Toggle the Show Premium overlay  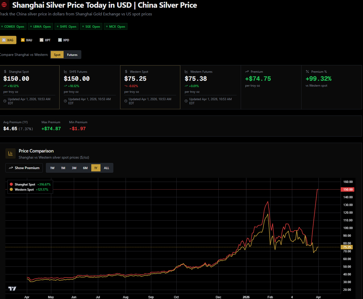click(x=24, y=167)
